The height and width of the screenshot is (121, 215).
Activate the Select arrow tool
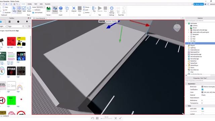point(14,9)
